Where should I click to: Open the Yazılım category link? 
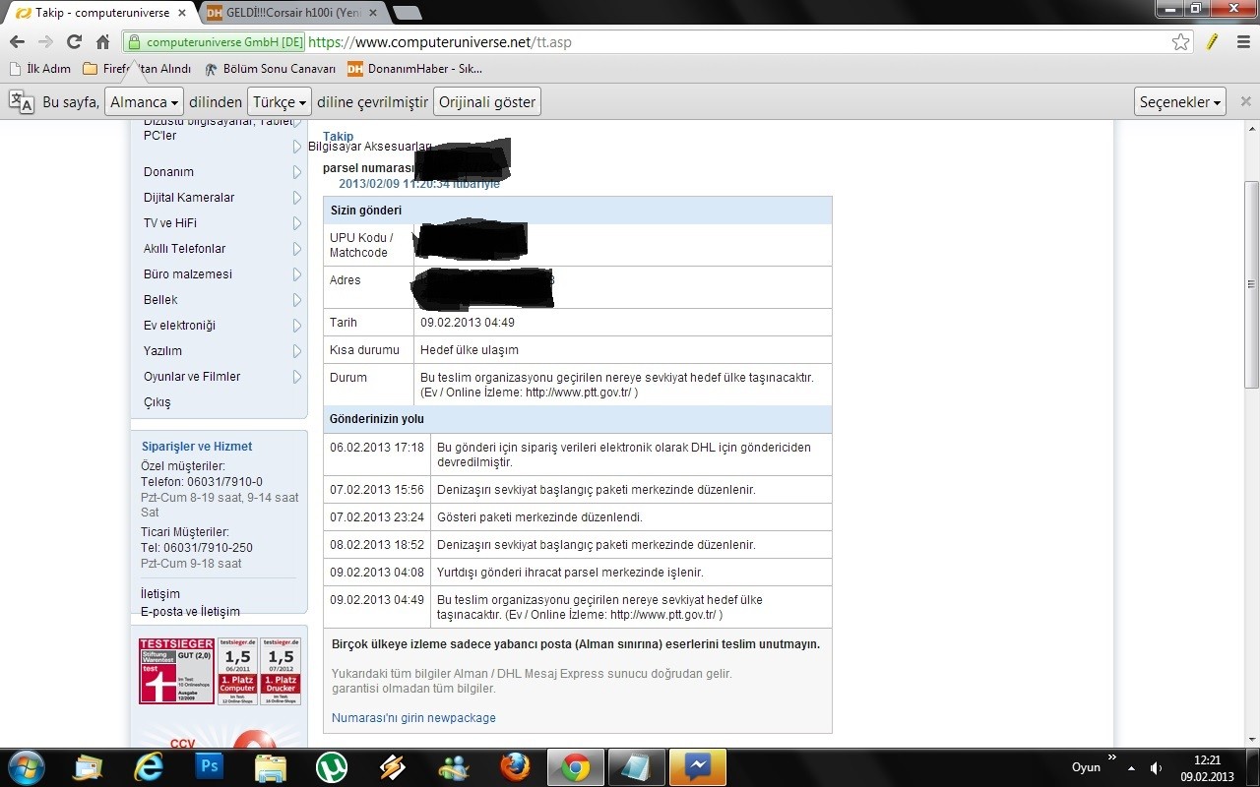click(162, 351)
